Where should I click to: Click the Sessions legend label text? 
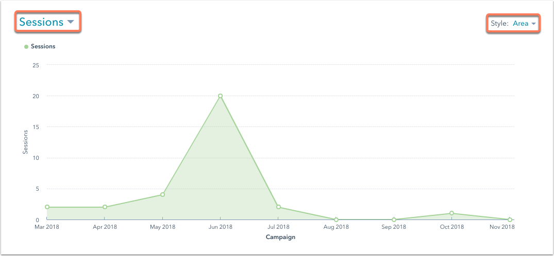coord(43,46)
